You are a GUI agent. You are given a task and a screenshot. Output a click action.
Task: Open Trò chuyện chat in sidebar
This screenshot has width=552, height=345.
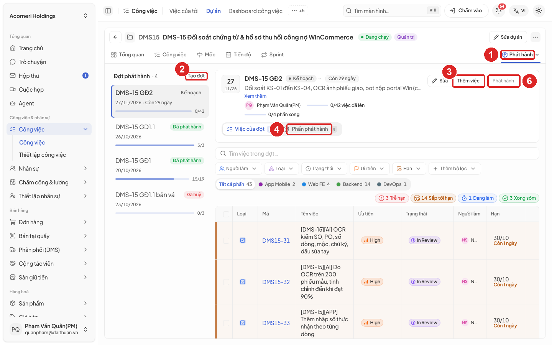(49, 62)
